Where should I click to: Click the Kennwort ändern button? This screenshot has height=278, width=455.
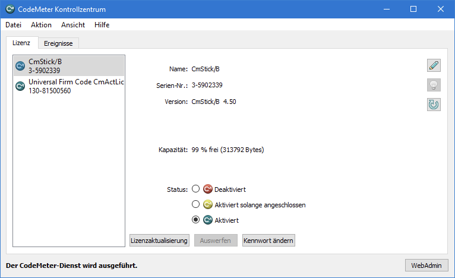point(268,241)
